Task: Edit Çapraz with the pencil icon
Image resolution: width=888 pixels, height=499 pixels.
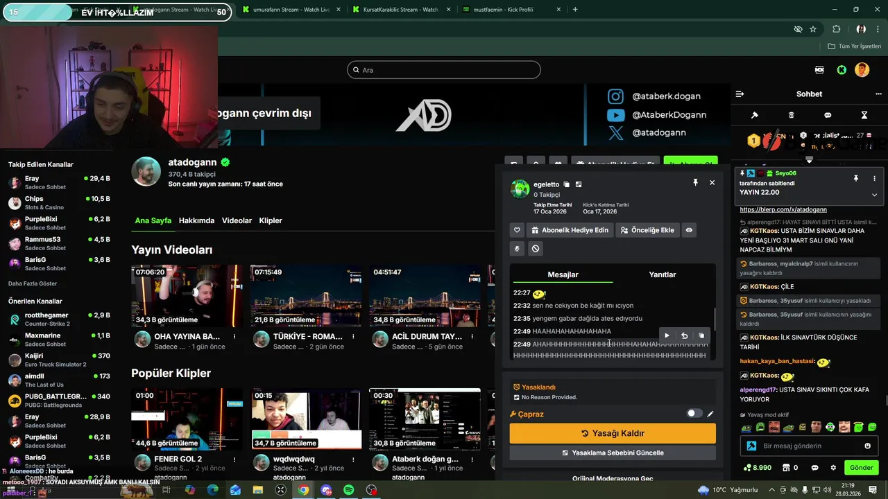Action: pos(710,414)
